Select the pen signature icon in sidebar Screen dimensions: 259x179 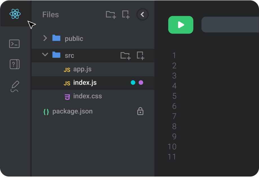tap(15, 86)
